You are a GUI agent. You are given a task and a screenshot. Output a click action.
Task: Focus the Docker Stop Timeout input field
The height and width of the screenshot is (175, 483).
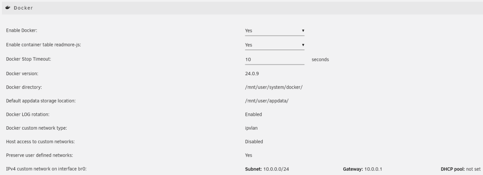point(274,59)
